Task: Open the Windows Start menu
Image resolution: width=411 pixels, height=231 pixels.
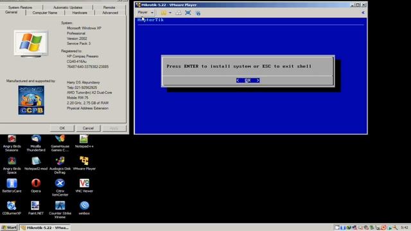Action: click(9, 228)
